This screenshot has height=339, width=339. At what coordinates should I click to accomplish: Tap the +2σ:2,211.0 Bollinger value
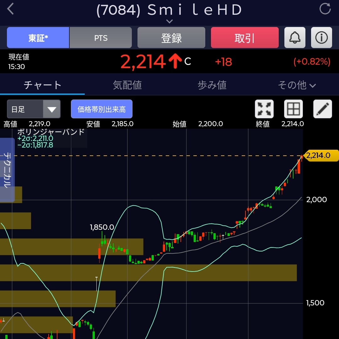point(35,138)
